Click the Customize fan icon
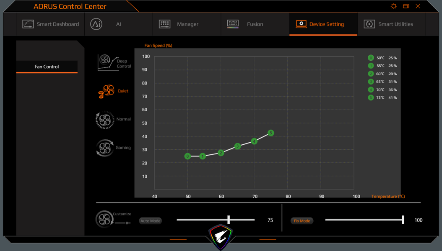Screen dimensions: 442x251 click(x=104, y=219)
